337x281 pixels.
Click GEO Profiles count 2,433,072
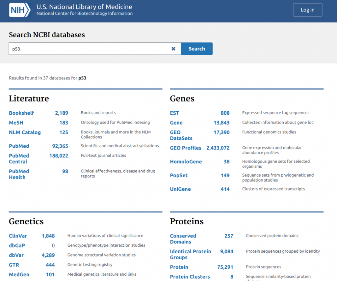coord(218,148)
